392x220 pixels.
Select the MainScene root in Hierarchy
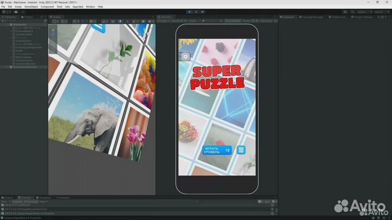20,24
